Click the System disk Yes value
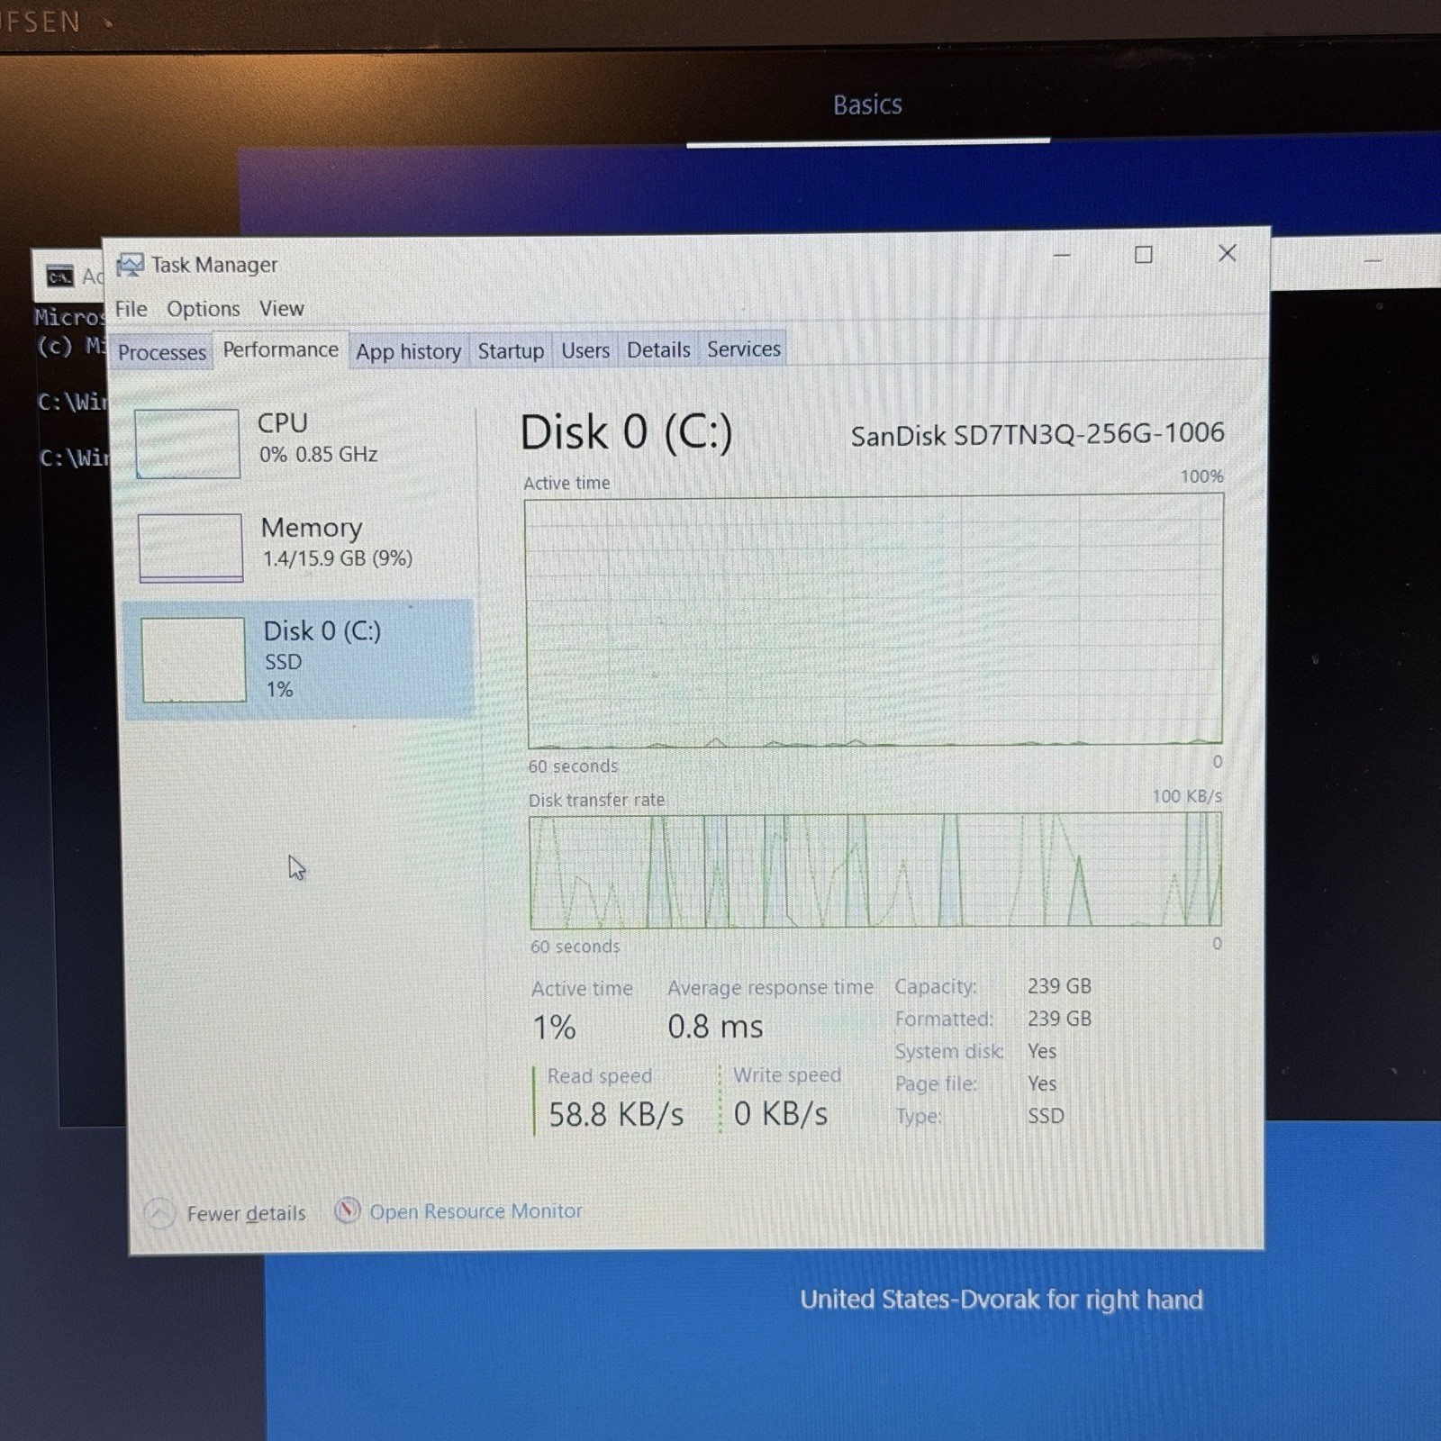 [x=1042, y=1051]
